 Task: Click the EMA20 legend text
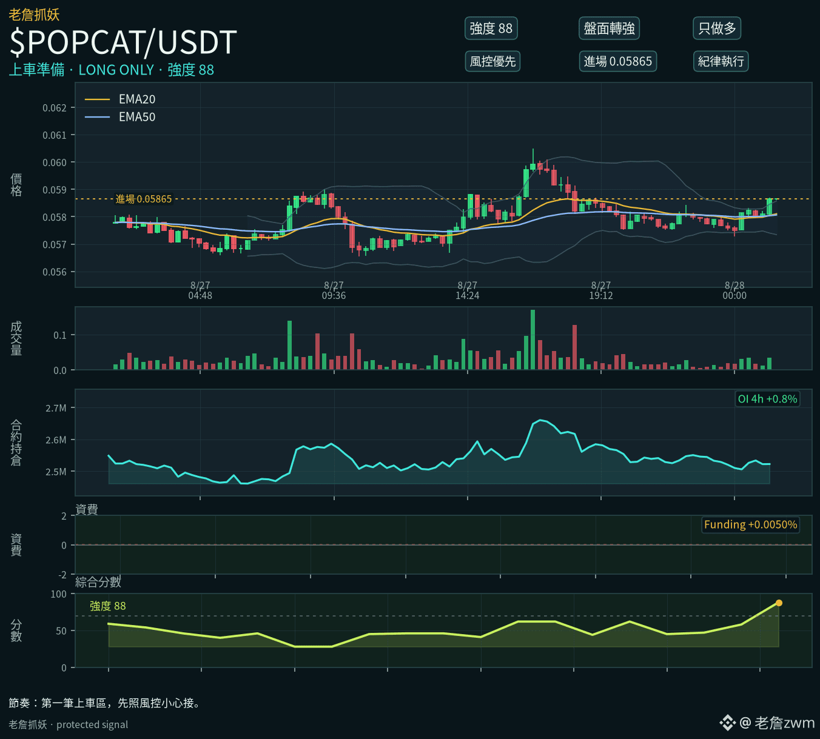tap(137, 99)
